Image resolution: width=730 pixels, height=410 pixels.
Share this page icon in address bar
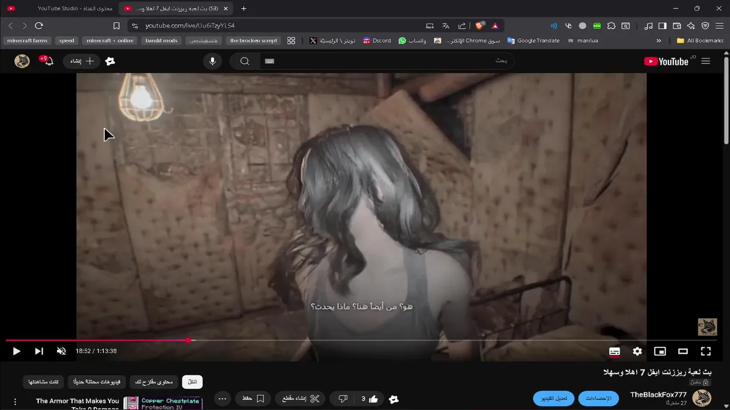point(462,26)
